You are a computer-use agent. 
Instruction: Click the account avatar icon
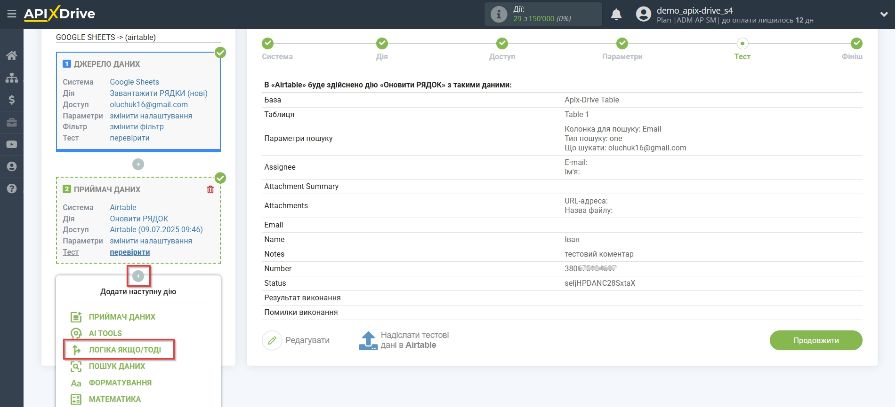coord(643,14)
